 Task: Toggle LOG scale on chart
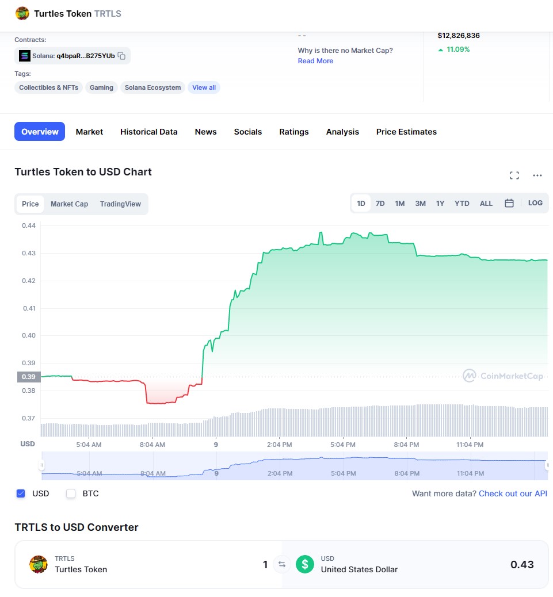coord(535,203)
